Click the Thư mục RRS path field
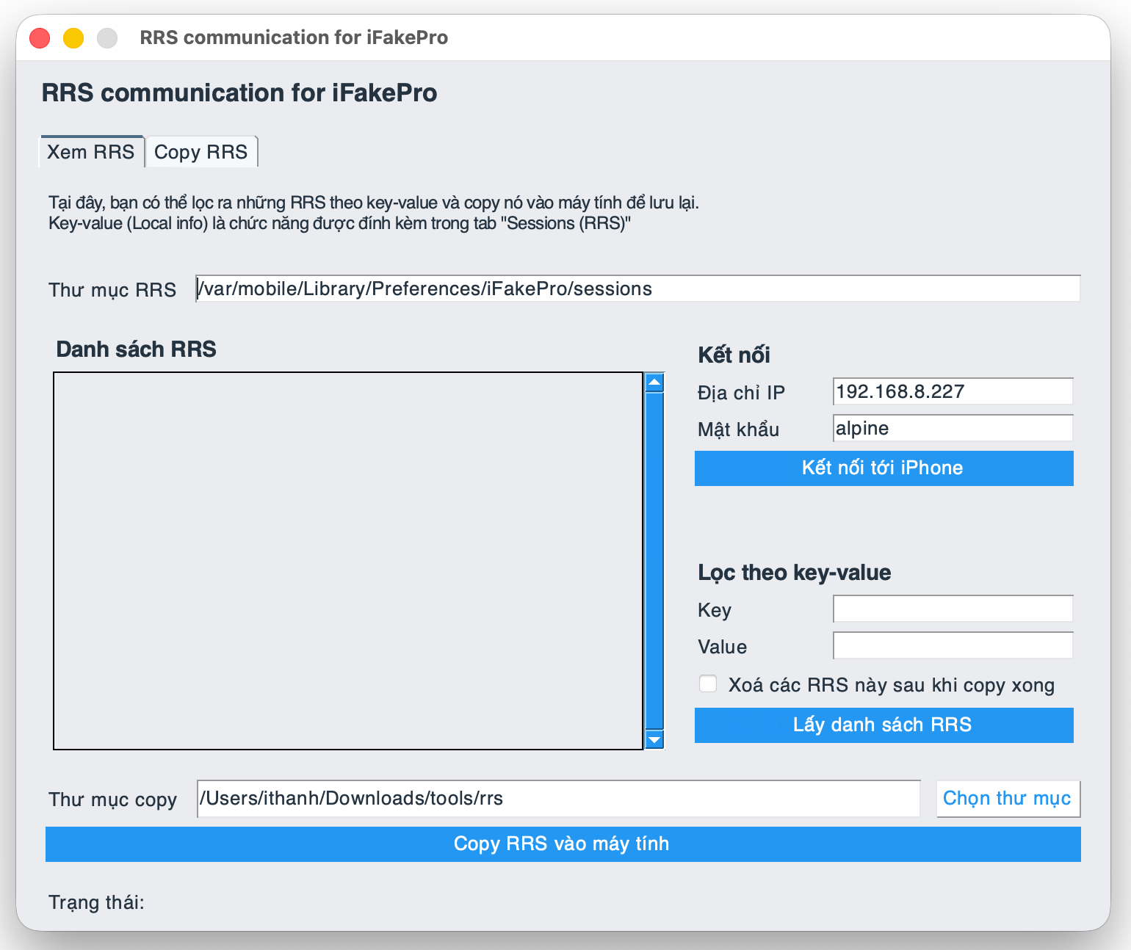This screenshot has height=950, width=1131. click(637, 289)
